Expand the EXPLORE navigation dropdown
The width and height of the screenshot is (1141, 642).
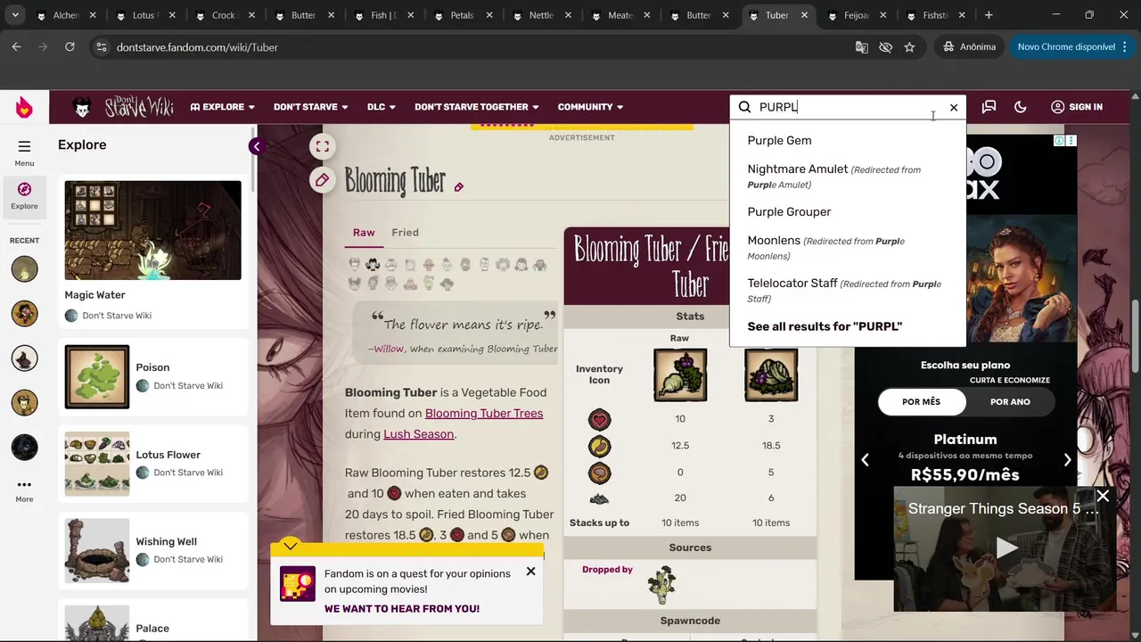223,107
